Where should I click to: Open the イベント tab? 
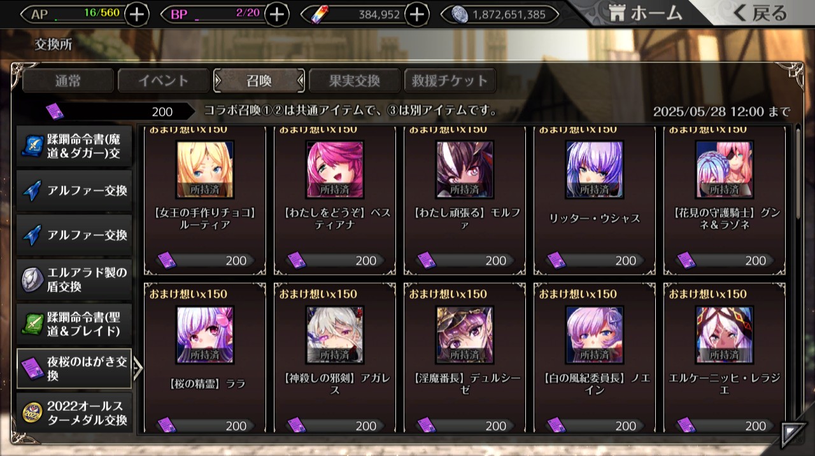(164, 81)
